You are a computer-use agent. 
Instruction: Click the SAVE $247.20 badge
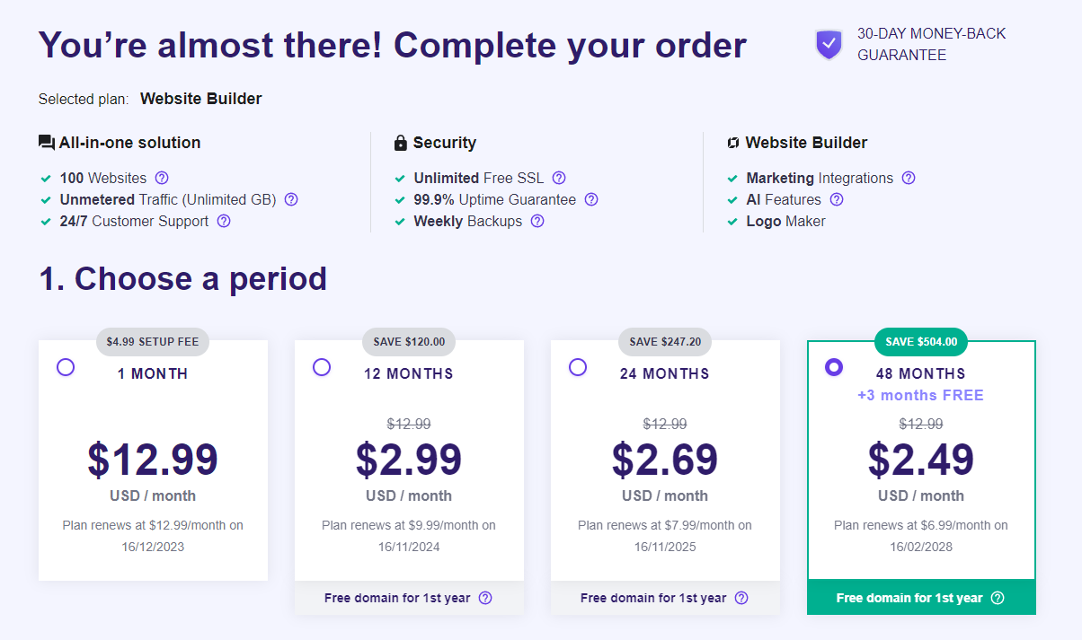[665, 341]
